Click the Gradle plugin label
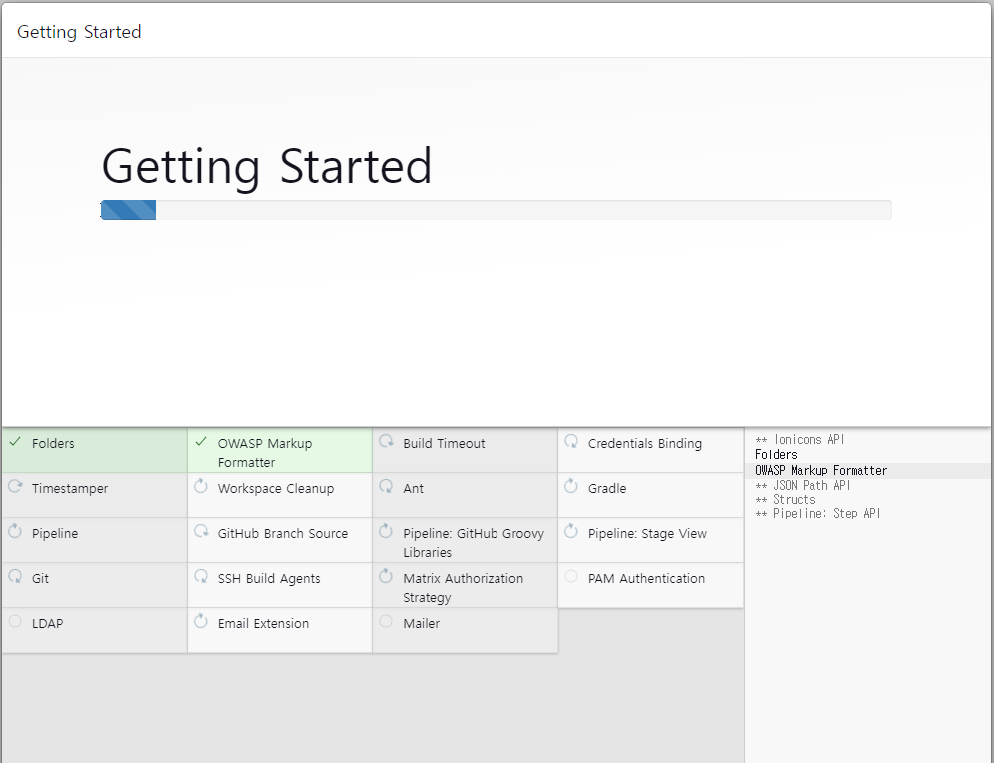Viewport: 994px width, 763px height. [607, 489]
